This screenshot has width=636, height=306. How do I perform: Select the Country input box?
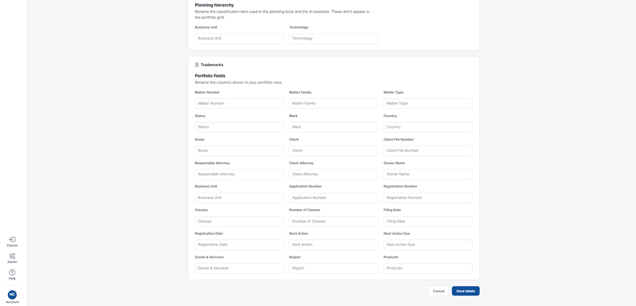428,127
